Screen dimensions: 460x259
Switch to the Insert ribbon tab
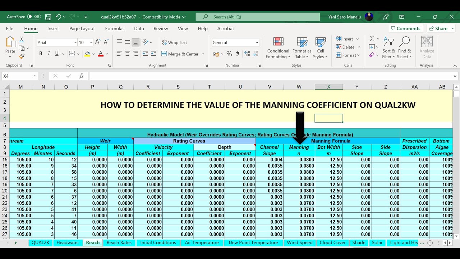pyautogui.click(x=53, y=28)
